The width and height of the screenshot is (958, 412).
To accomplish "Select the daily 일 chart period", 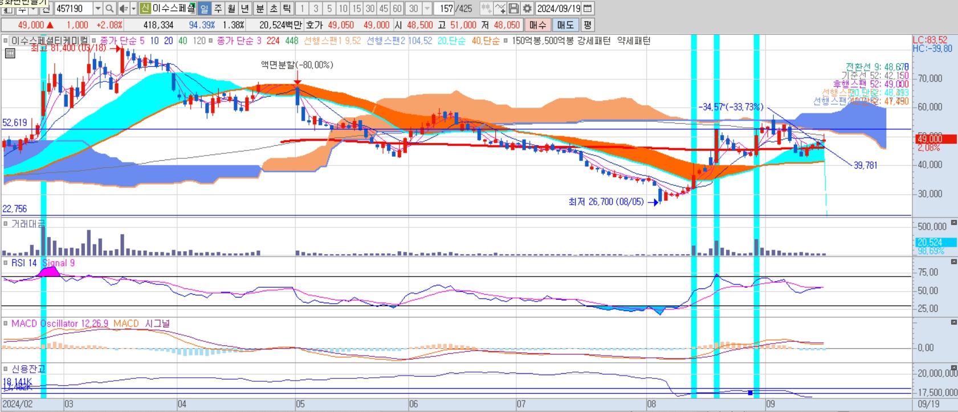I will tap(204, 9).
